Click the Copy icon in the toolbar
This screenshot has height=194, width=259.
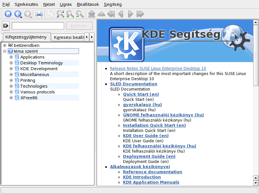pyautogui.click(x=51, y=14)
